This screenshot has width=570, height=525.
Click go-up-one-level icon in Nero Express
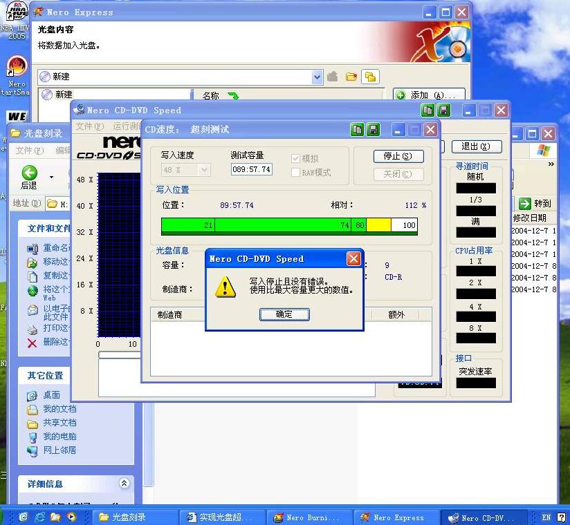pyautogui.click(x=332, y=77)
